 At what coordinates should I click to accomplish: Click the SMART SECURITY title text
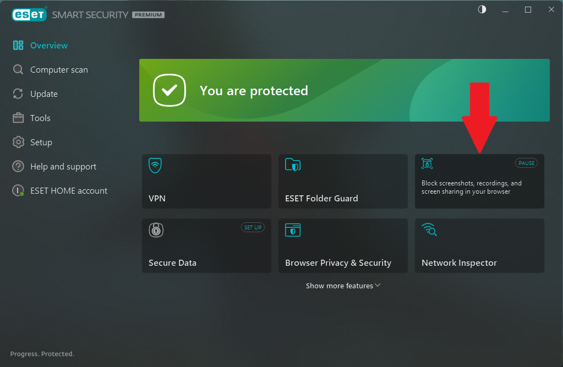tap(90, 15)
